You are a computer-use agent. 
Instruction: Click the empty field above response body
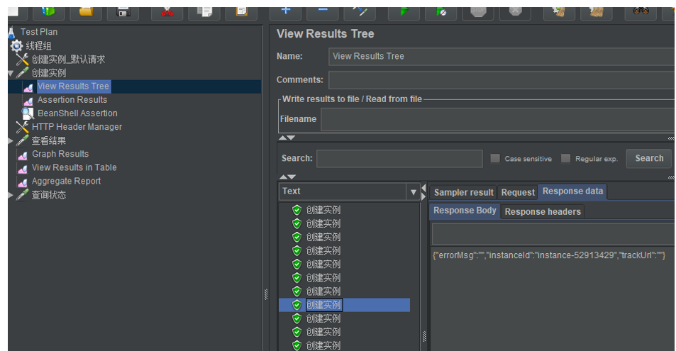553,235
